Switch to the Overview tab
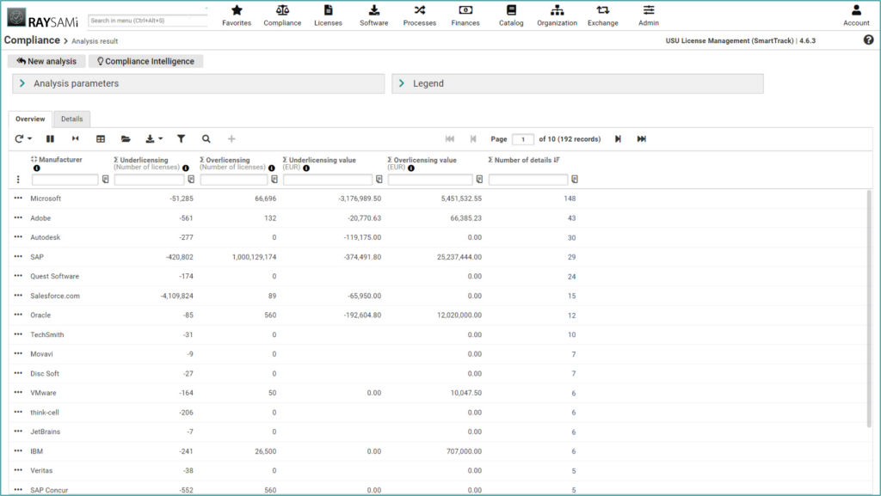This screenshot has height=496, width=881. pos(30,119)
